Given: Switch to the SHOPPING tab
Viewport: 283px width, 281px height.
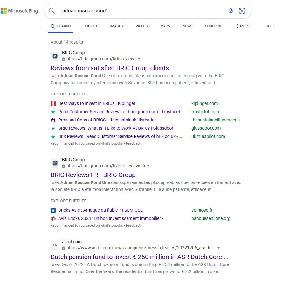Looking at the screenshot, I should [213, 26].
